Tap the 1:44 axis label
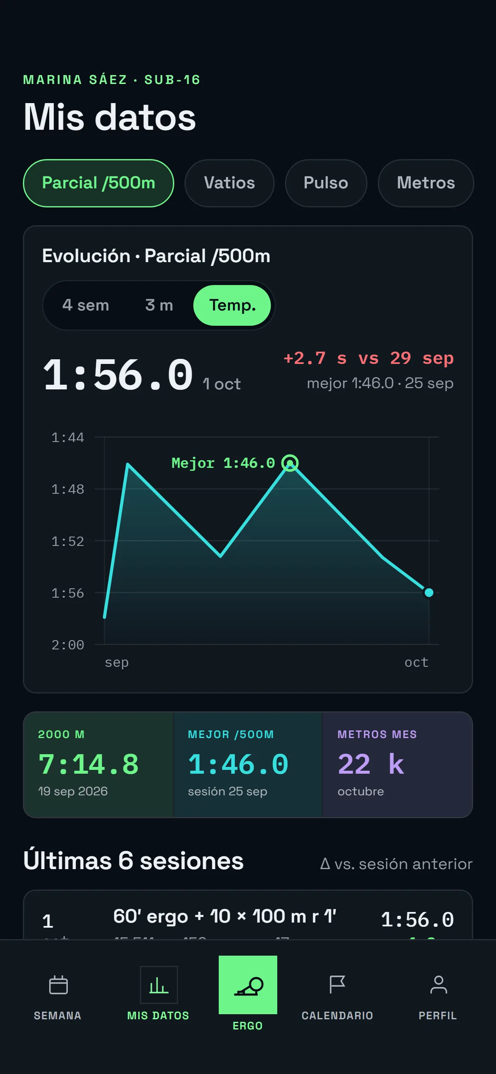This screenshot has width=496, height=1074. tap(68, 437)
